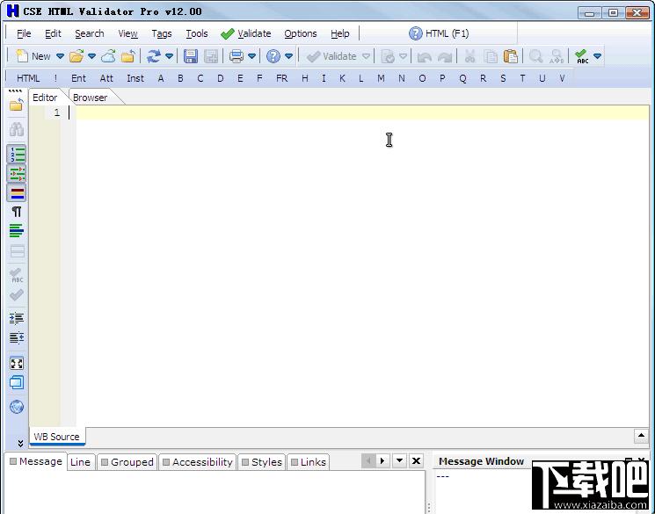The width and height of the screenshot is (655, 514).
Task: Select the Accessibility results tab
Action: (198, 462)
